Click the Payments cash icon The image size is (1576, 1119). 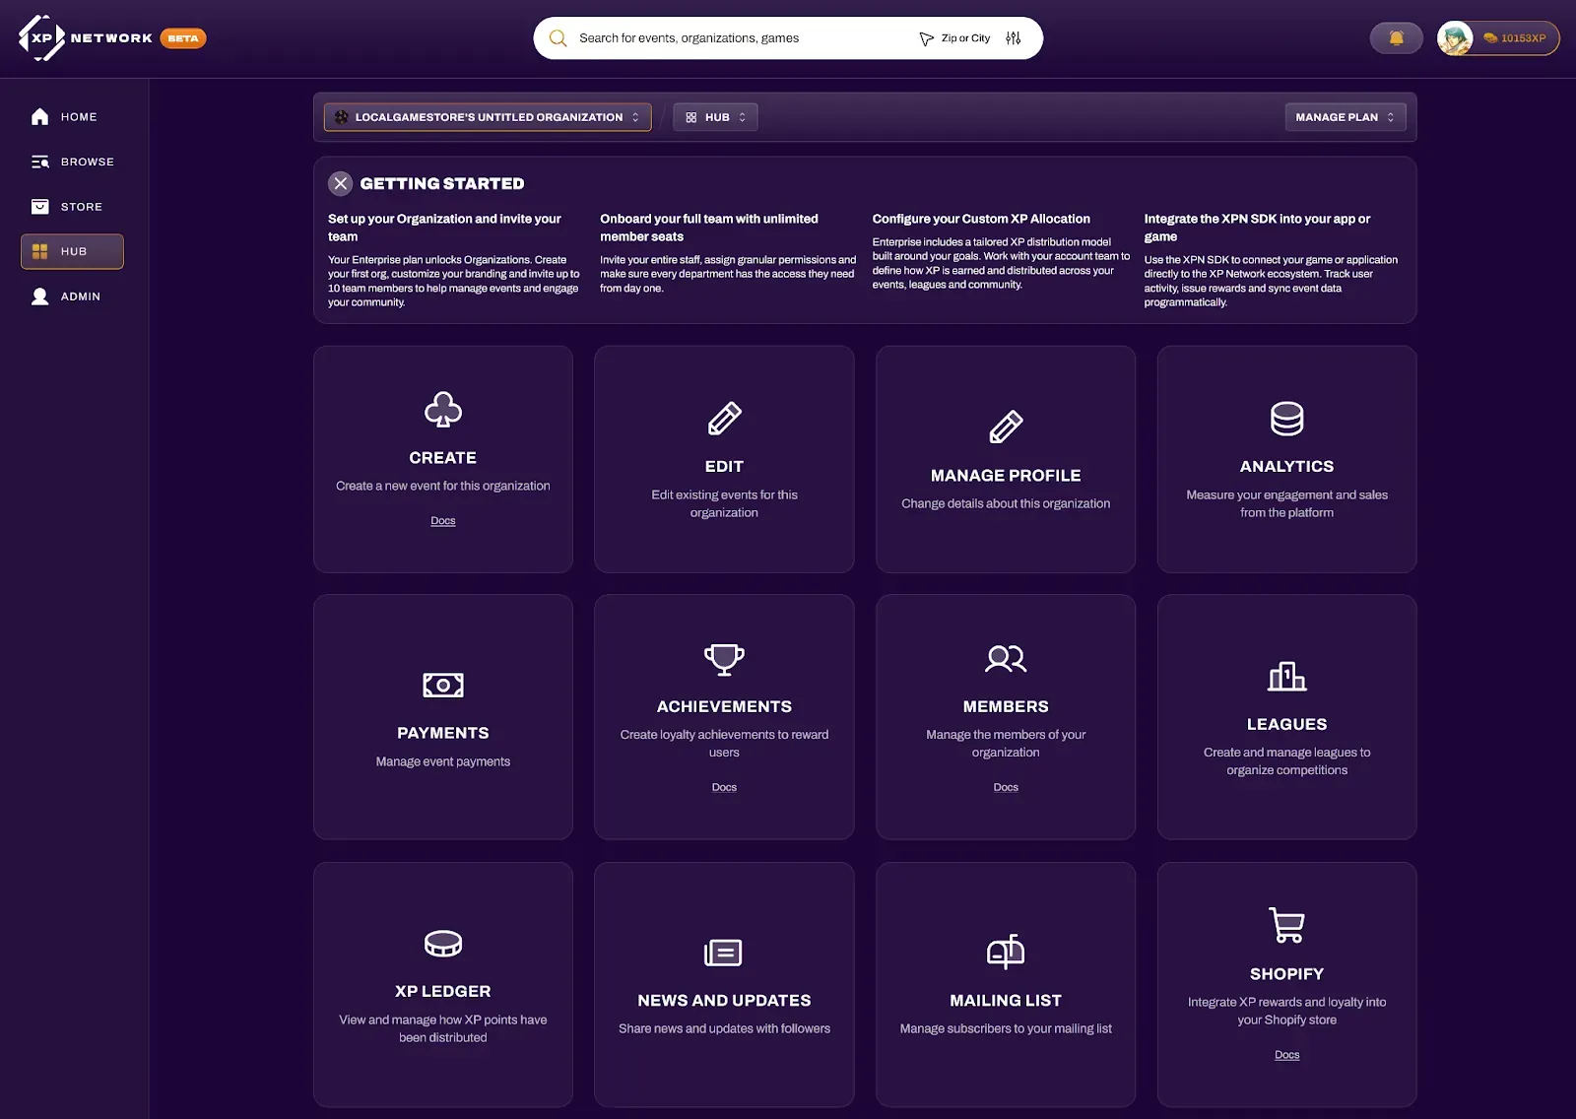click(442, 685)
